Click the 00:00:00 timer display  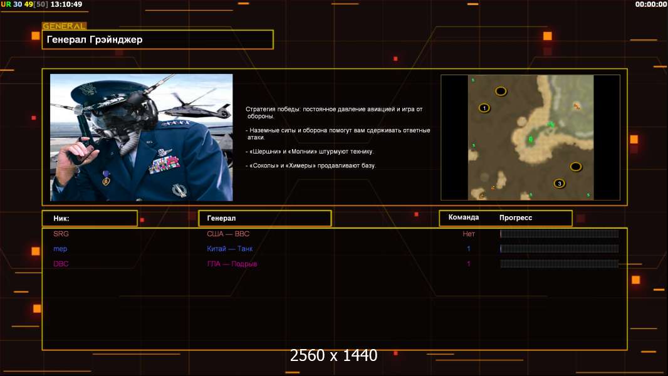(650, 4)
